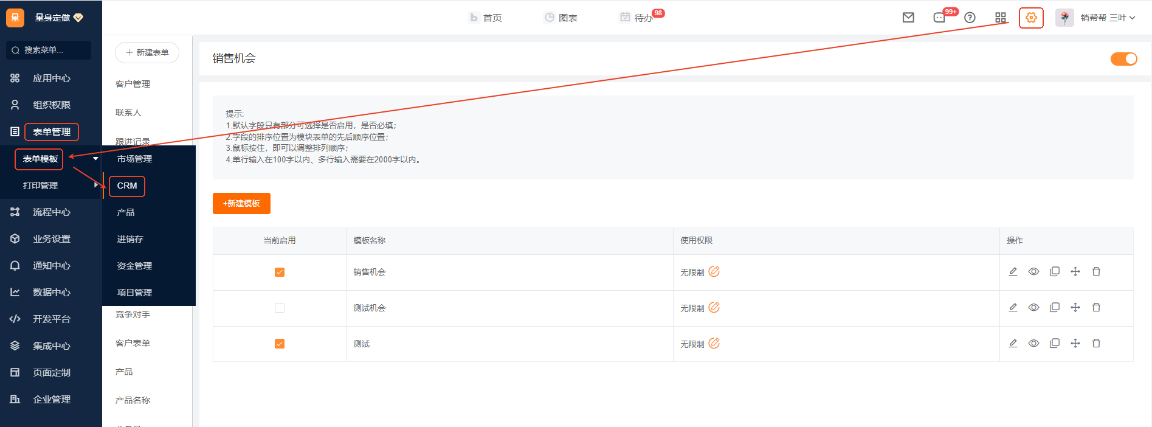Uncheck the 测试 row enabled checkbox
Image resolution: width=1152 pixels, height=427 pixels.
tap(280, 344)
